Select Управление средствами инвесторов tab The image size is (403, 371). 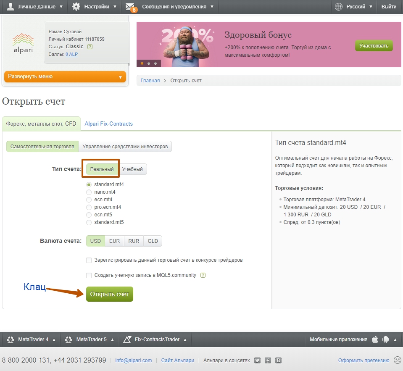[125, 147]
